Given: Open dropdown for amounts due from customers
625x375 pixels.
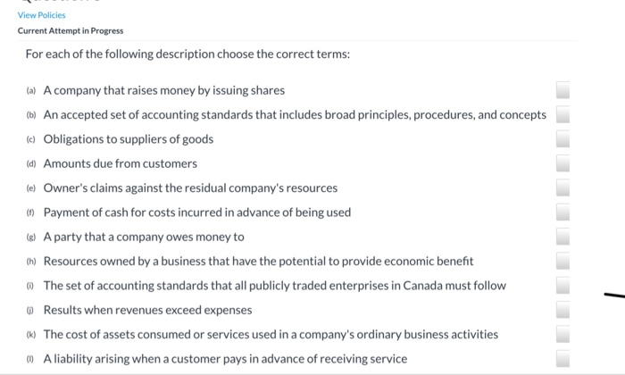Looking at the screenshot, I should tap(562, 163).
